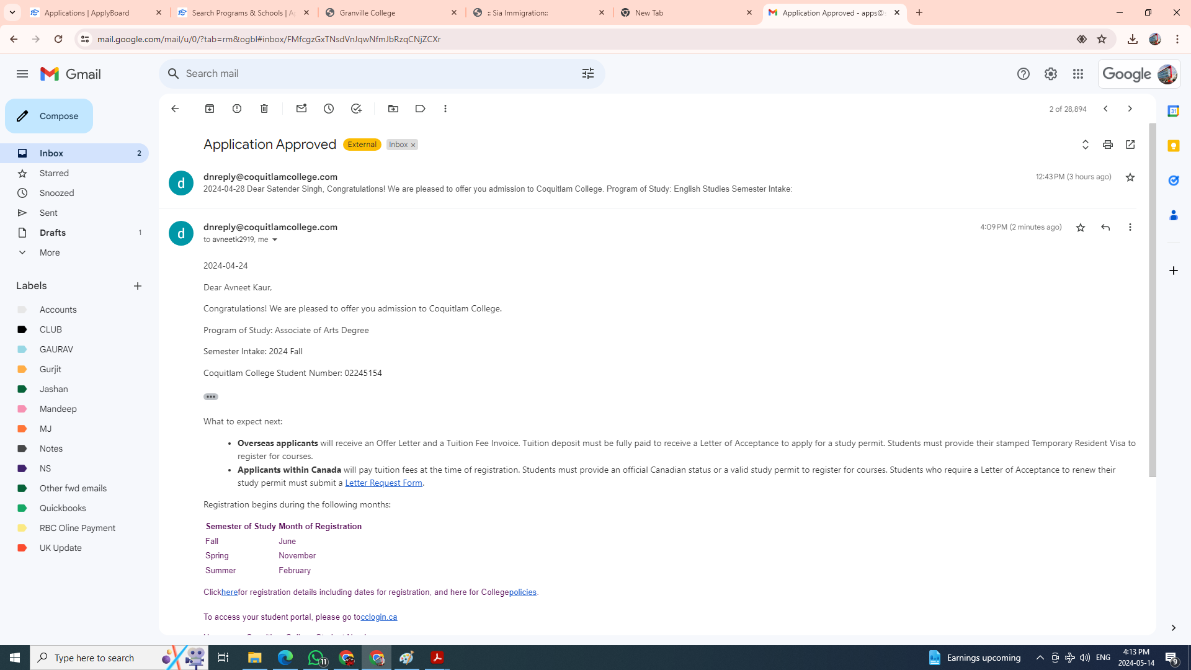This screenshot has width=1191, height=670.
Task: Open Sent folder
Action: coord(74,213)
